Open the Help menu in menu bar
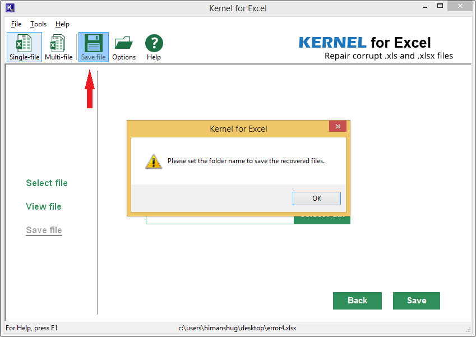Screen dimensions: 476x337 point(62,24)
